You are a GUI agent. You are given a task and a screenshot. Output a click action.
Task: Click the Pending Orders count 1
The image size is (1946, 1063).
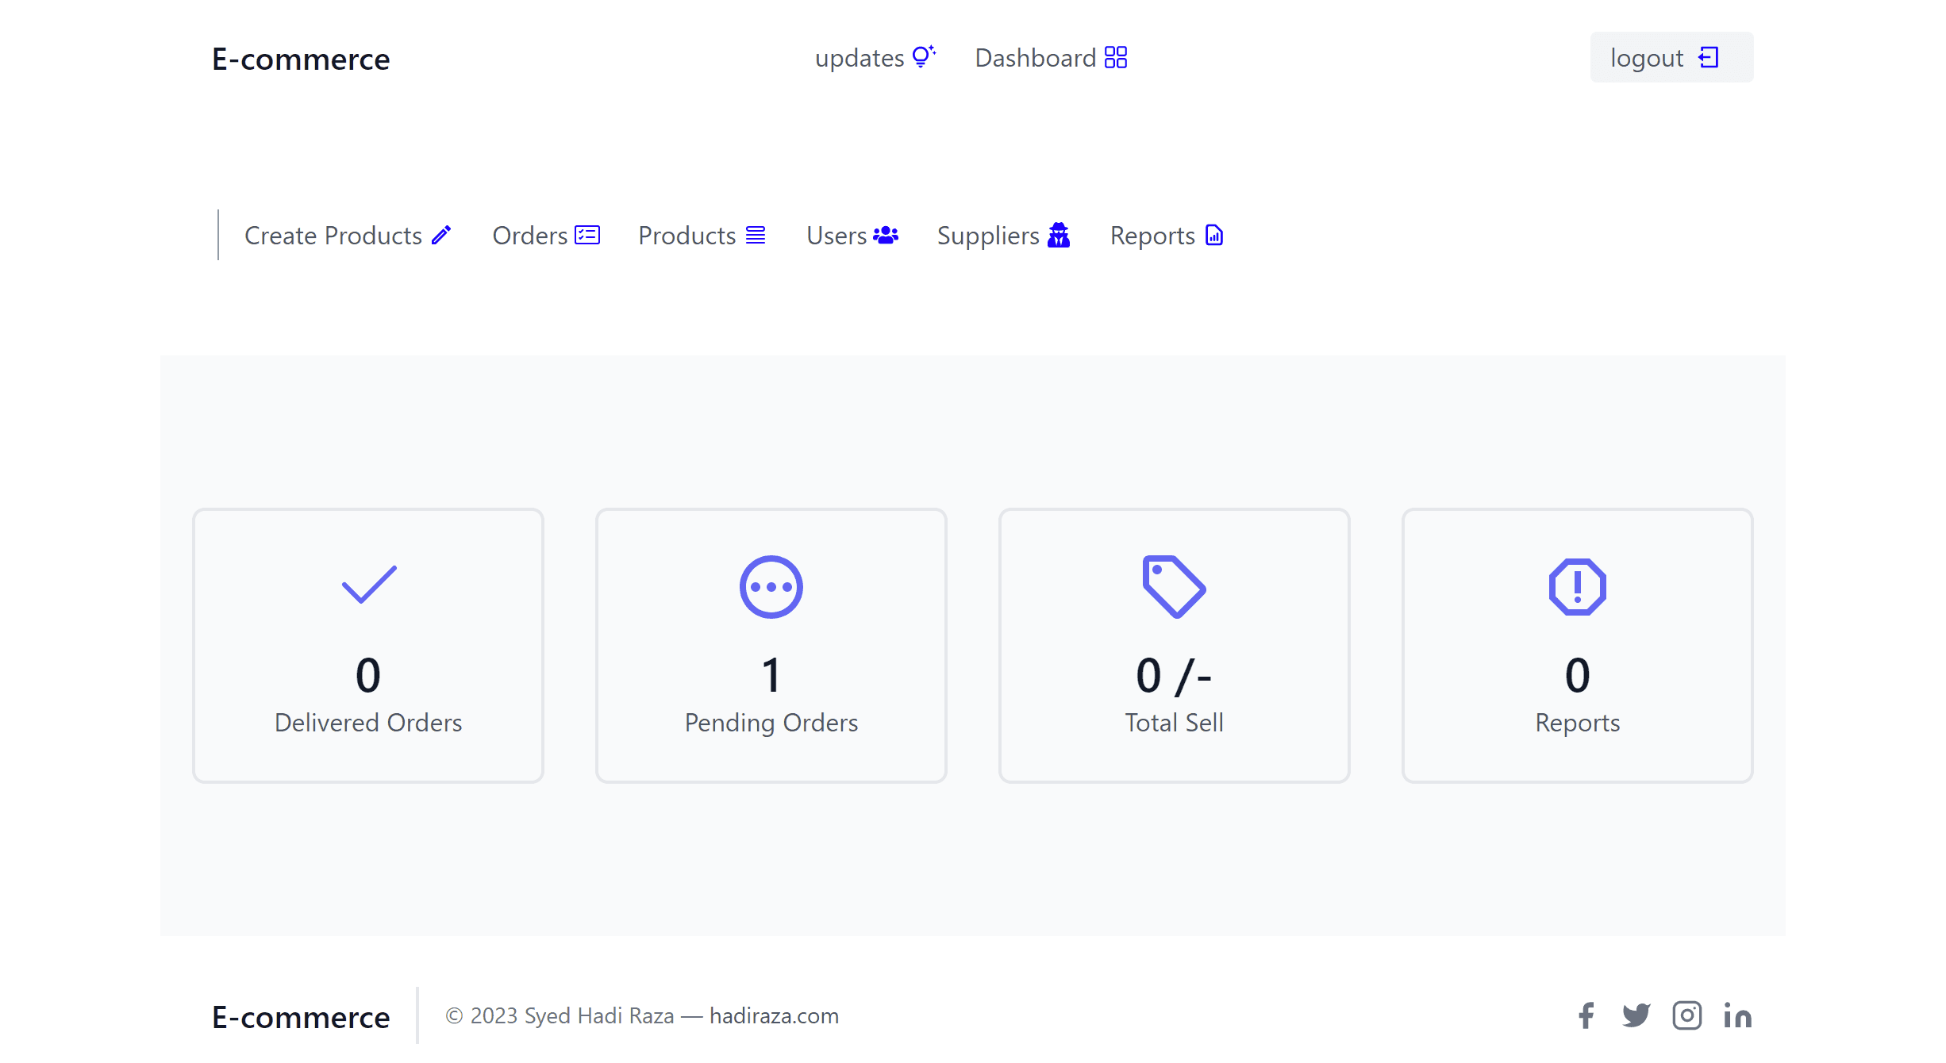point(771,676)
